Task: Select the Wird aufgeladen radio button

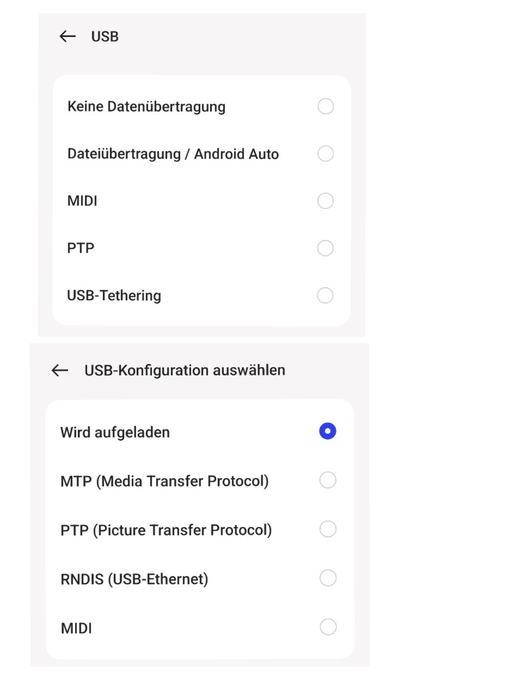Action: click(328, 431)
